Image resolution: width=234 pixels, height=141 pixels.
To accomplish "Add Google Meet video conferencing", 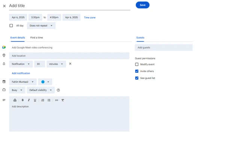I will pos(32,48).
